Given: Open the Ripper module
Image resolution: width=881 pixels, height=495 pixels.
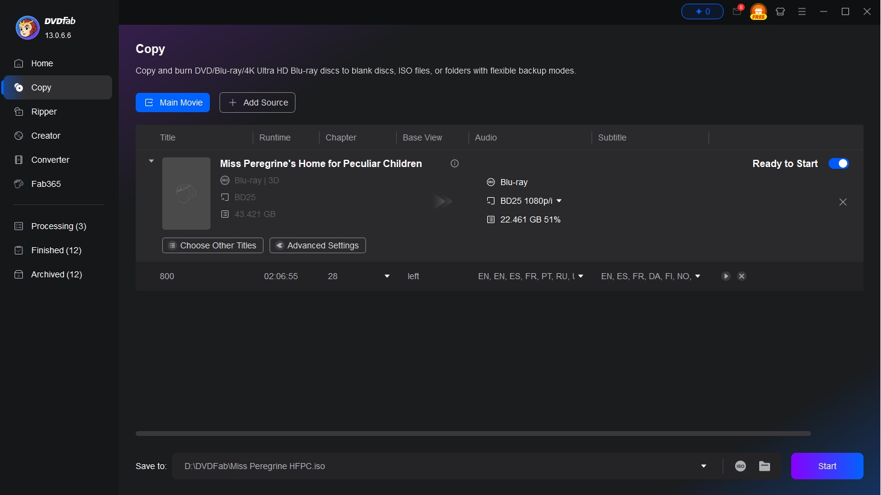Looking at the screenshot, I should [57, 112].
